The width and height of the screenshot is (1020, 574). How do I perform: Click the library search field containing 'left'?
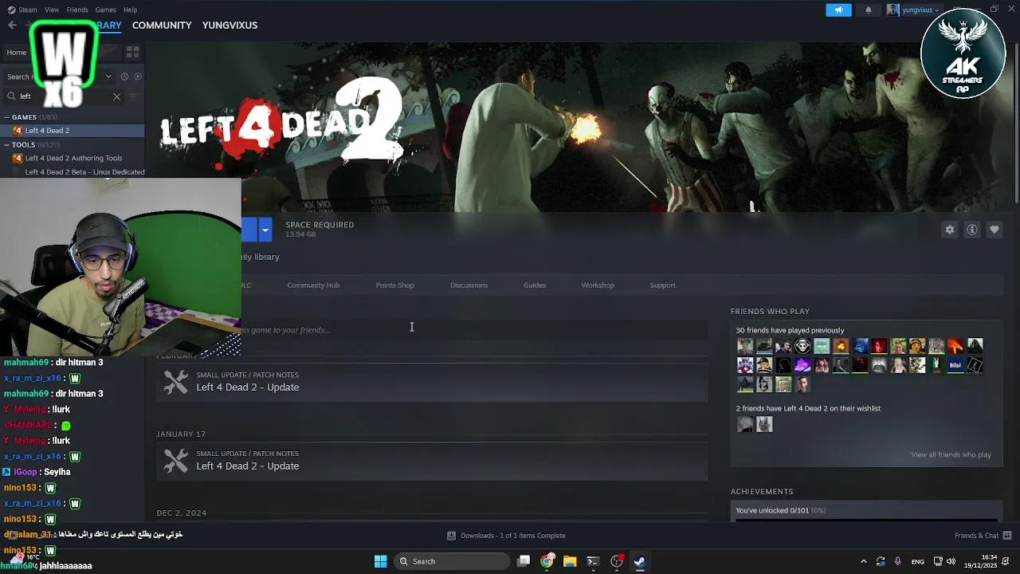click(x=64, y=96)
